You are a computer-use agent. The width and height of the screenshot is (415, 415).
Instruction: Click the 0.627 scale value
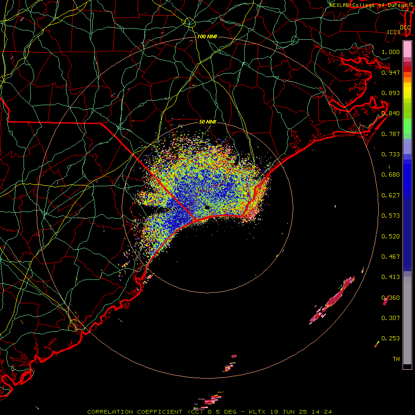(x=391, y=196)
